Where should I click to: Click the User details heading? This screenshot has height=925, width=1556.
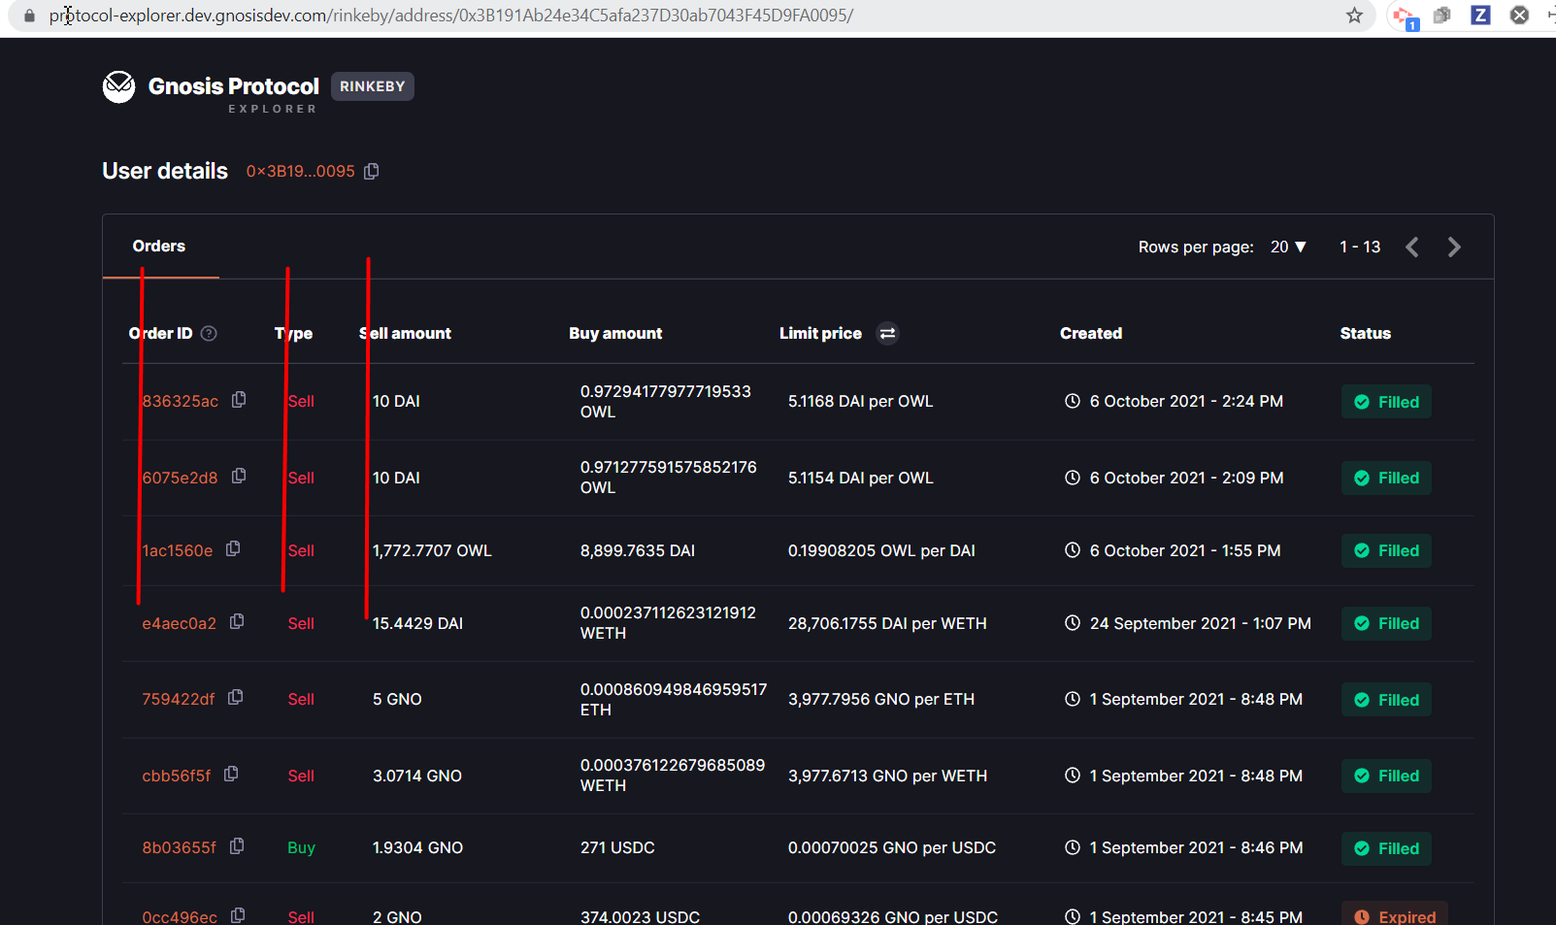pos(165,171)
